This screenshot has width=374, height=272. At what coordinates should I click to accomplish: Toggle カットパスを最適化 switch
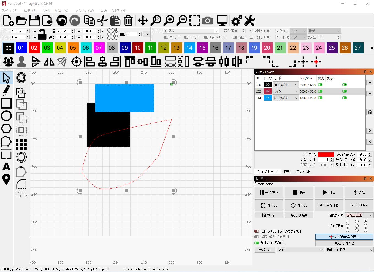pyautogui.click(x=257, y=243)
